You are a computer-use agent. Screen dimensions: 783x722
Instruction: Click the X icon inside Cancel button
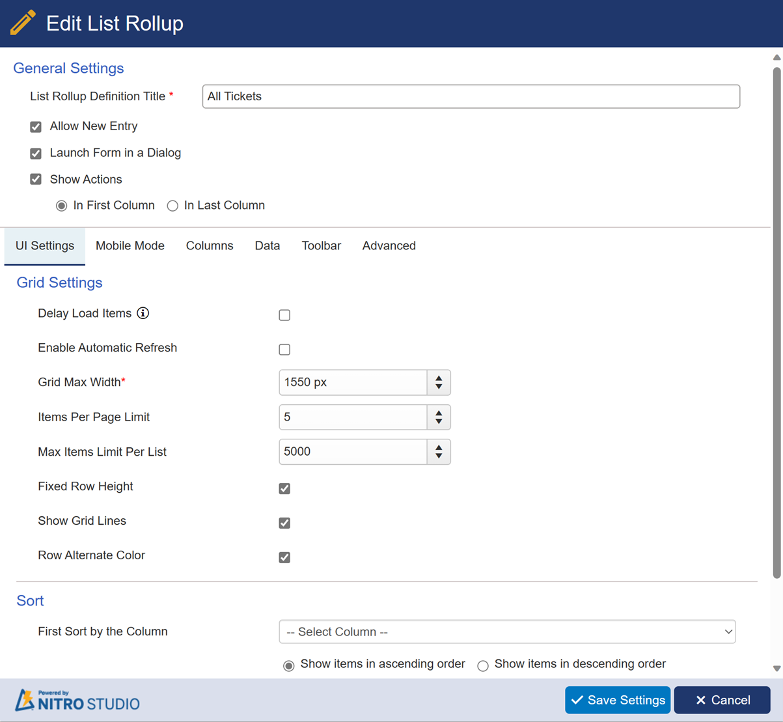pos(702,700)
